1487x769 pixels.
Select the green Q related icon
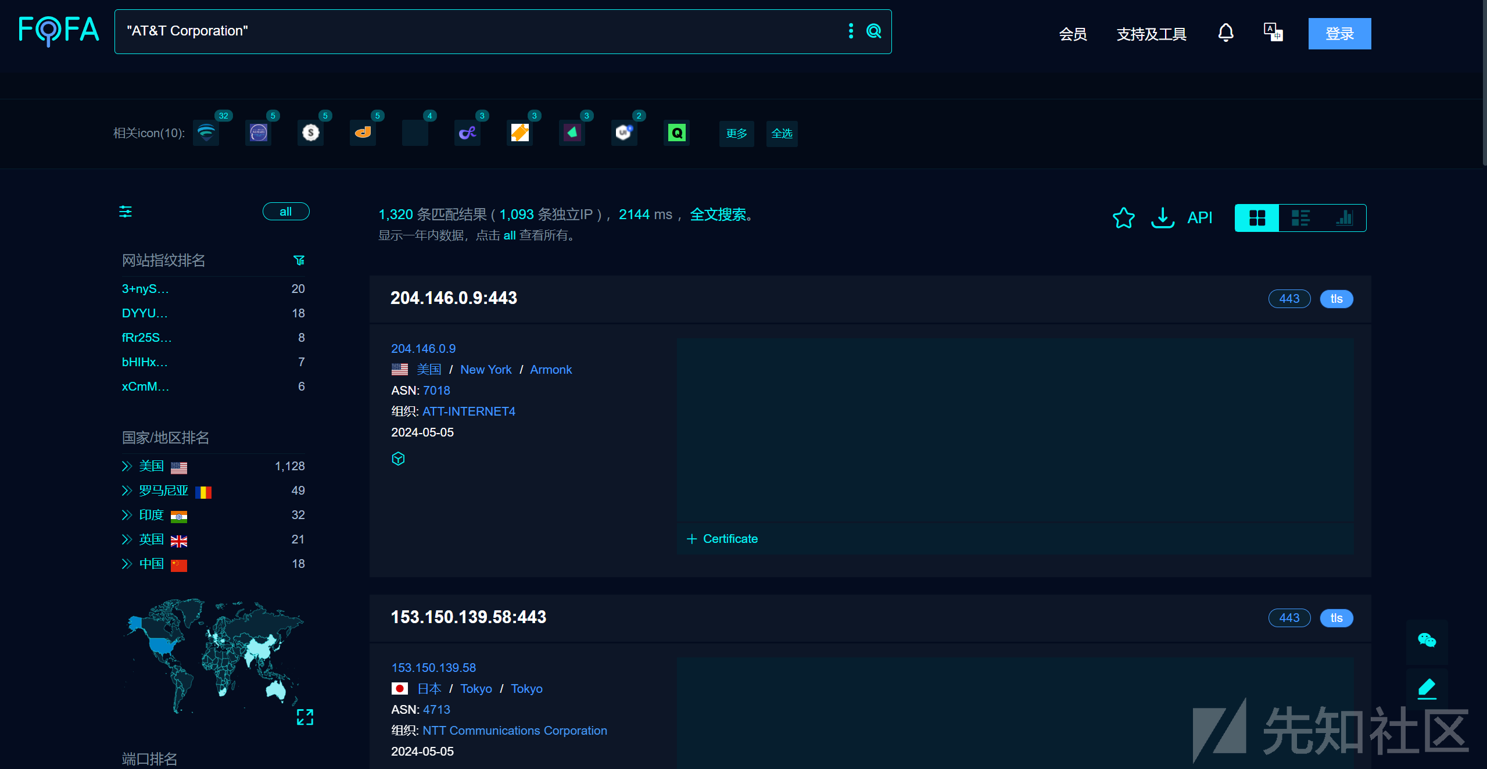tap(676, 133)
